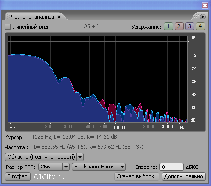Viewport: 211px width, 186px height.
Task: Click the -36 dB scale label
Action: [x=193, y=81]
